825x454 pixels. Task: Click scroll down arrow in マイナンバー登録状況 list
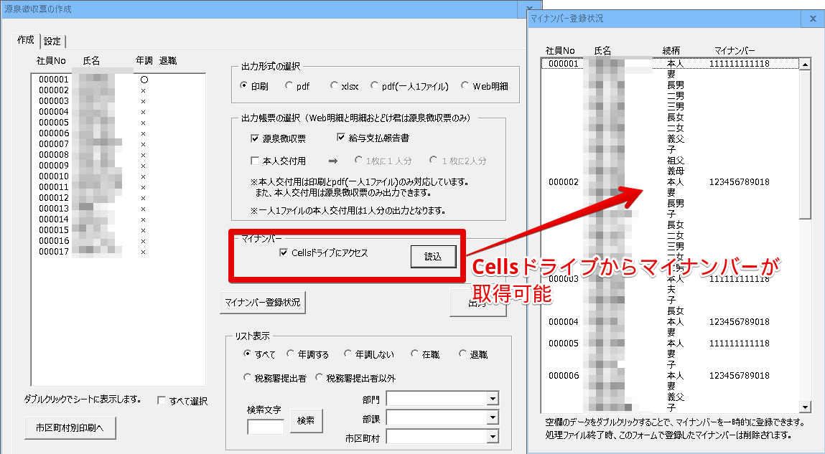click(805, 407)
